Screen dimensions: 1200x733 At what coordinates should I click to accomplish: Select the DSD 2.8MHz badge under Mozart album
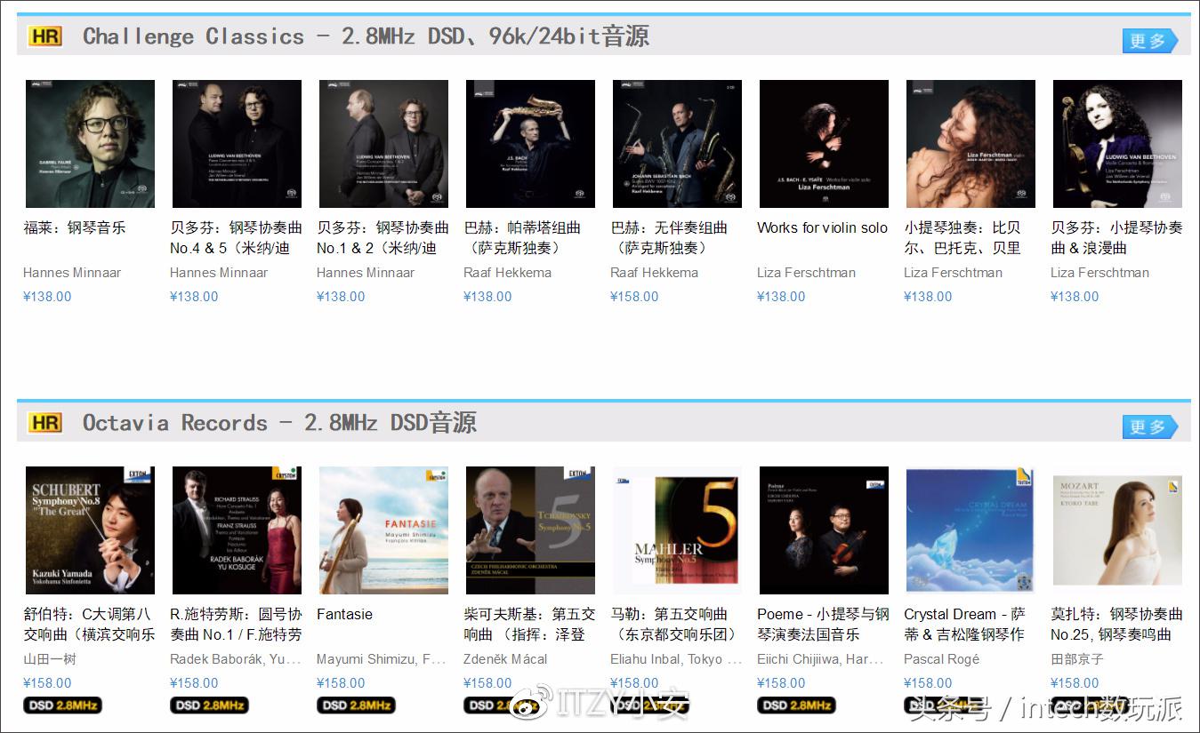pos(1090,705)
